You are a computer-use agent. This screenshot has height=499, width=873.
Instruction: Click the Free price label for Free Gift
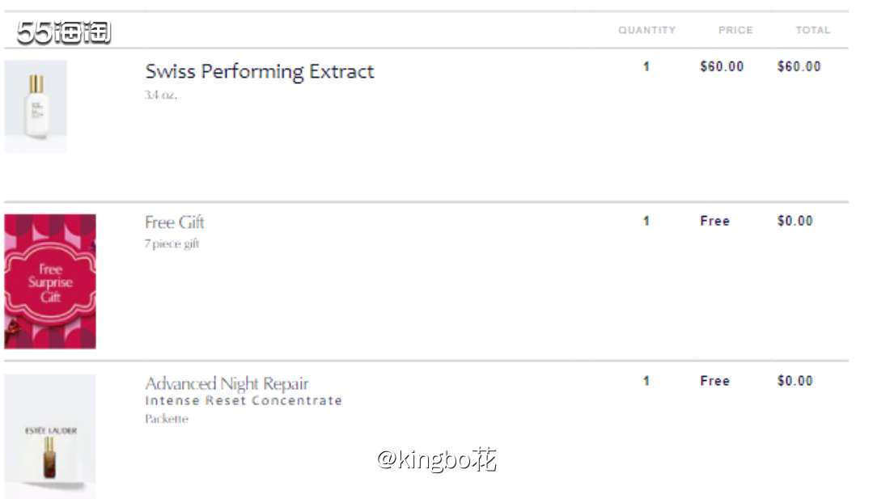click(714, 221)
